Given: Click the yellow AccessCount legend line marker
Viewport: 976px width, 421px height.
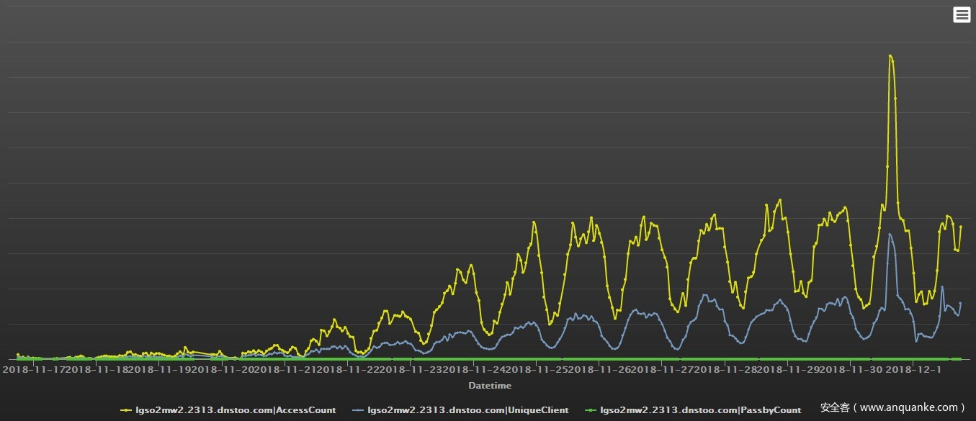Looking at the screenshot, I should pos(126,410).
